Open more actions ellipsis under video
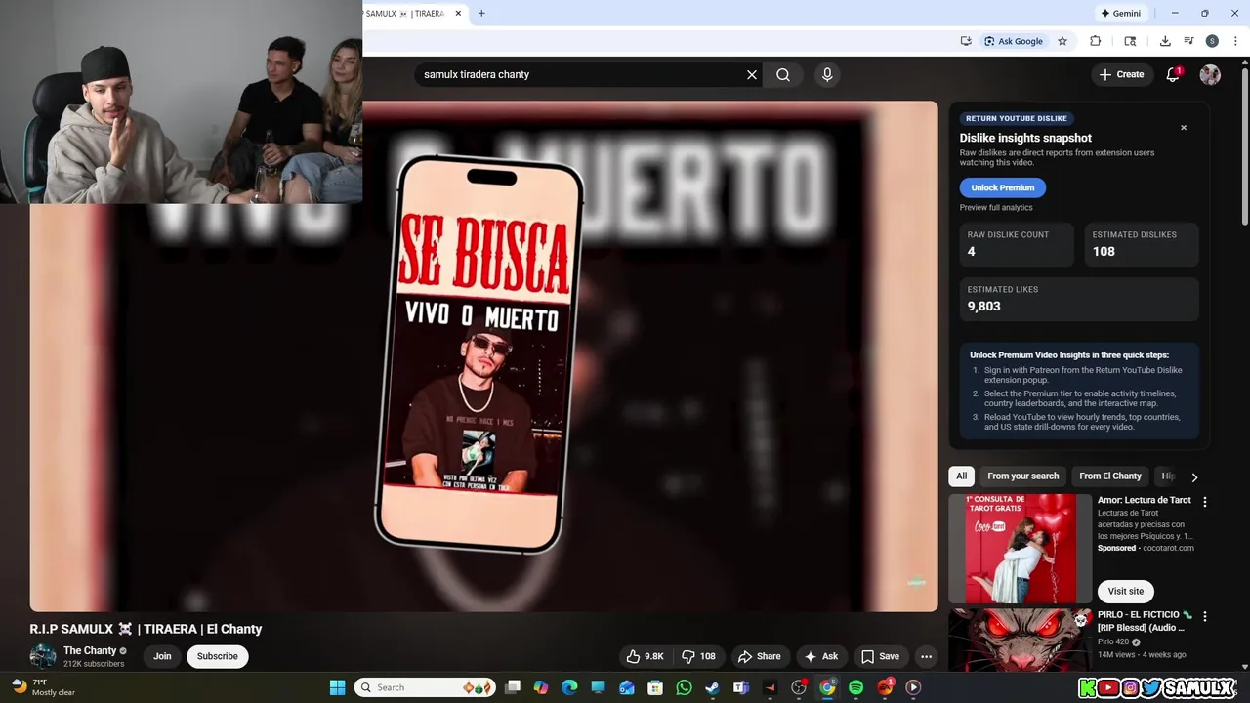 point(926,656)
